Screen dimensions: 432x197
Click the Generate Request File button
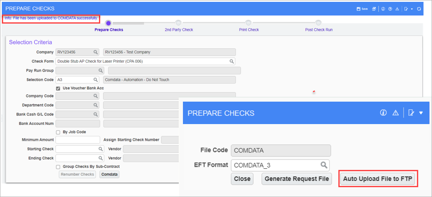[x=297, y=179]
